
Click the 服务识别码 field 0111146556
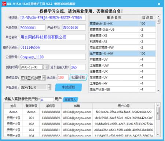click(x=53, y=47)
